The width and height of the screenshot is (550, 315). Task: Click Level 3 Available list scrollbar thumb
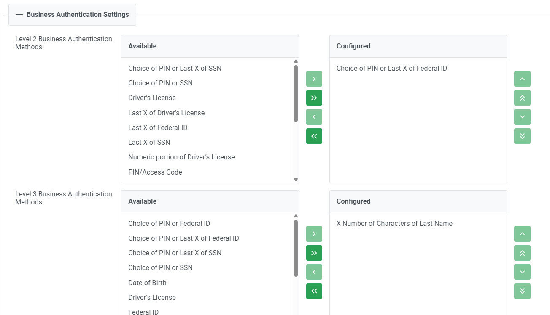[x=296, y=248]
